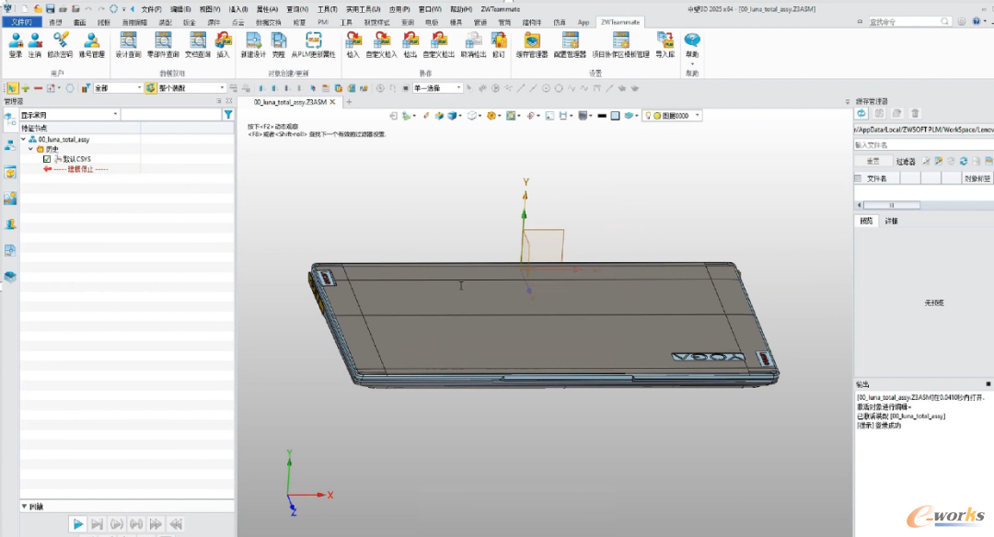Collapse the 历史 history tree node

pyautogui.click(x=31, y=150)
